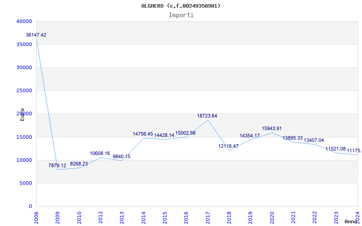Click y-axis tick 5000

click(x=26, y=183)
